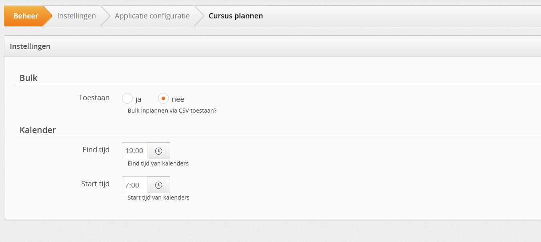Image resolution: width=541 pixels, height=242 pixels.
Task: Click the 'nee' label text
Action: [x=178, y=99]
